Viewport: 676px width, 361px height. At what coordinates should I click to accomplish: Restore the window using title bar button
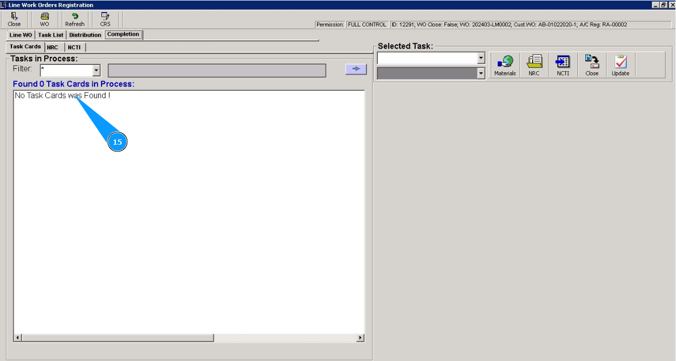(x=663, y=5)
